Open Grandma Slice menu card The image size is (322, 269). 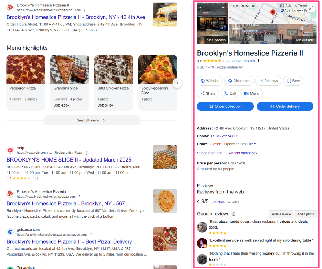tap(70, 83)
